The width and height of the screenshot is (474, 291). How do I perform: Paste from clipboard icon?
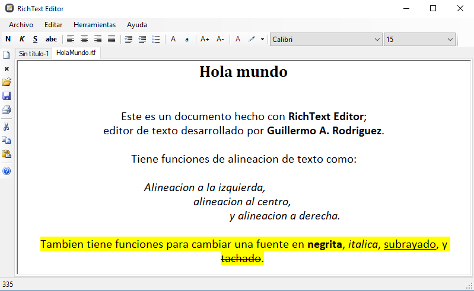click(x=7, y=154)
